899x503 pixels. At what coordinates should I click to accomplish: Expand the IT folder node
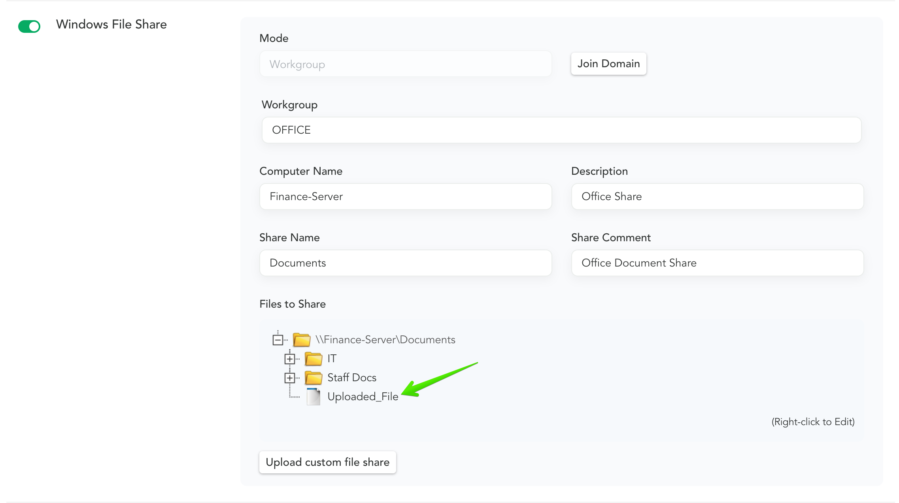[x=290, y=359]
